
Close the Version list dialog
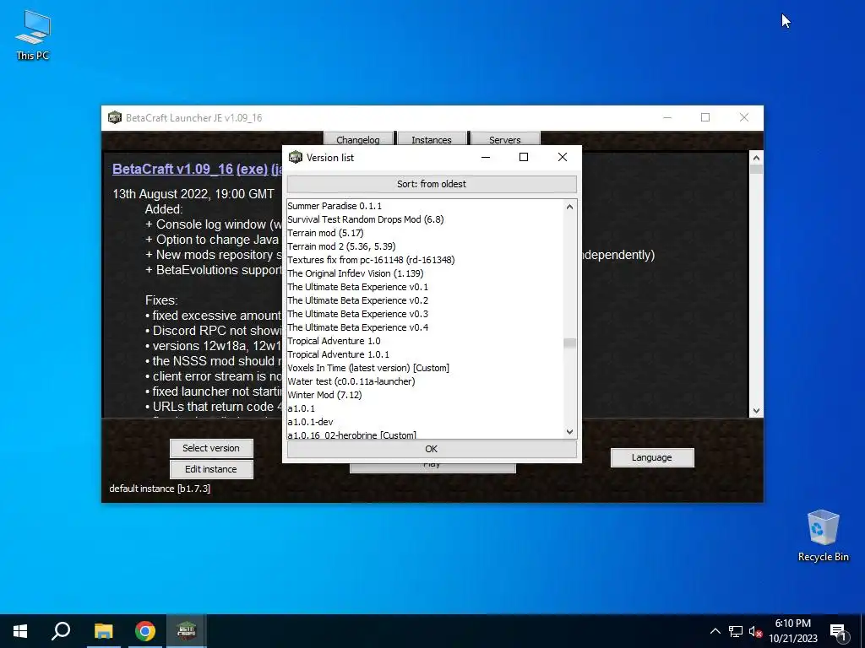click(562, 157)
